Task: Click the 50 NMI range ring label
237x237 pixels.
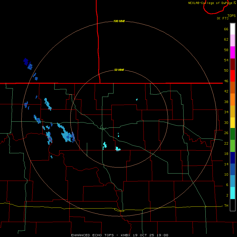Action: (119, 70)
